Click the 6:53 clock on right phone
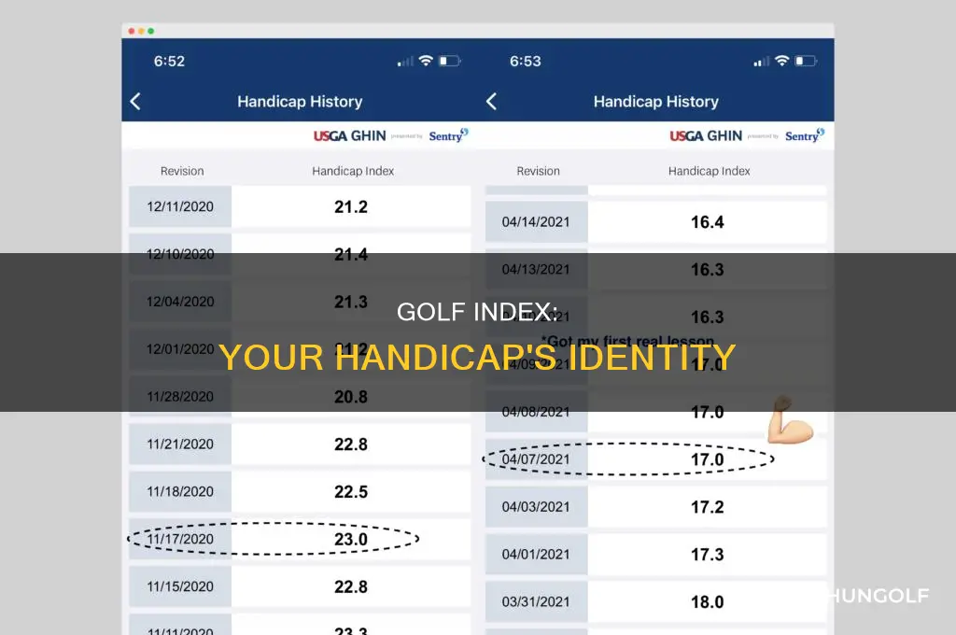 (525, 61)
